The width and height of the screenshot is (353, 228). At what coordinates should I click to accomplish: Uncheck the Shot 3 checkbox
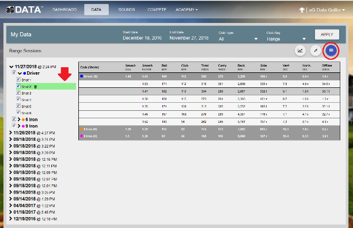pyautogui.click(x=18, y=92)
